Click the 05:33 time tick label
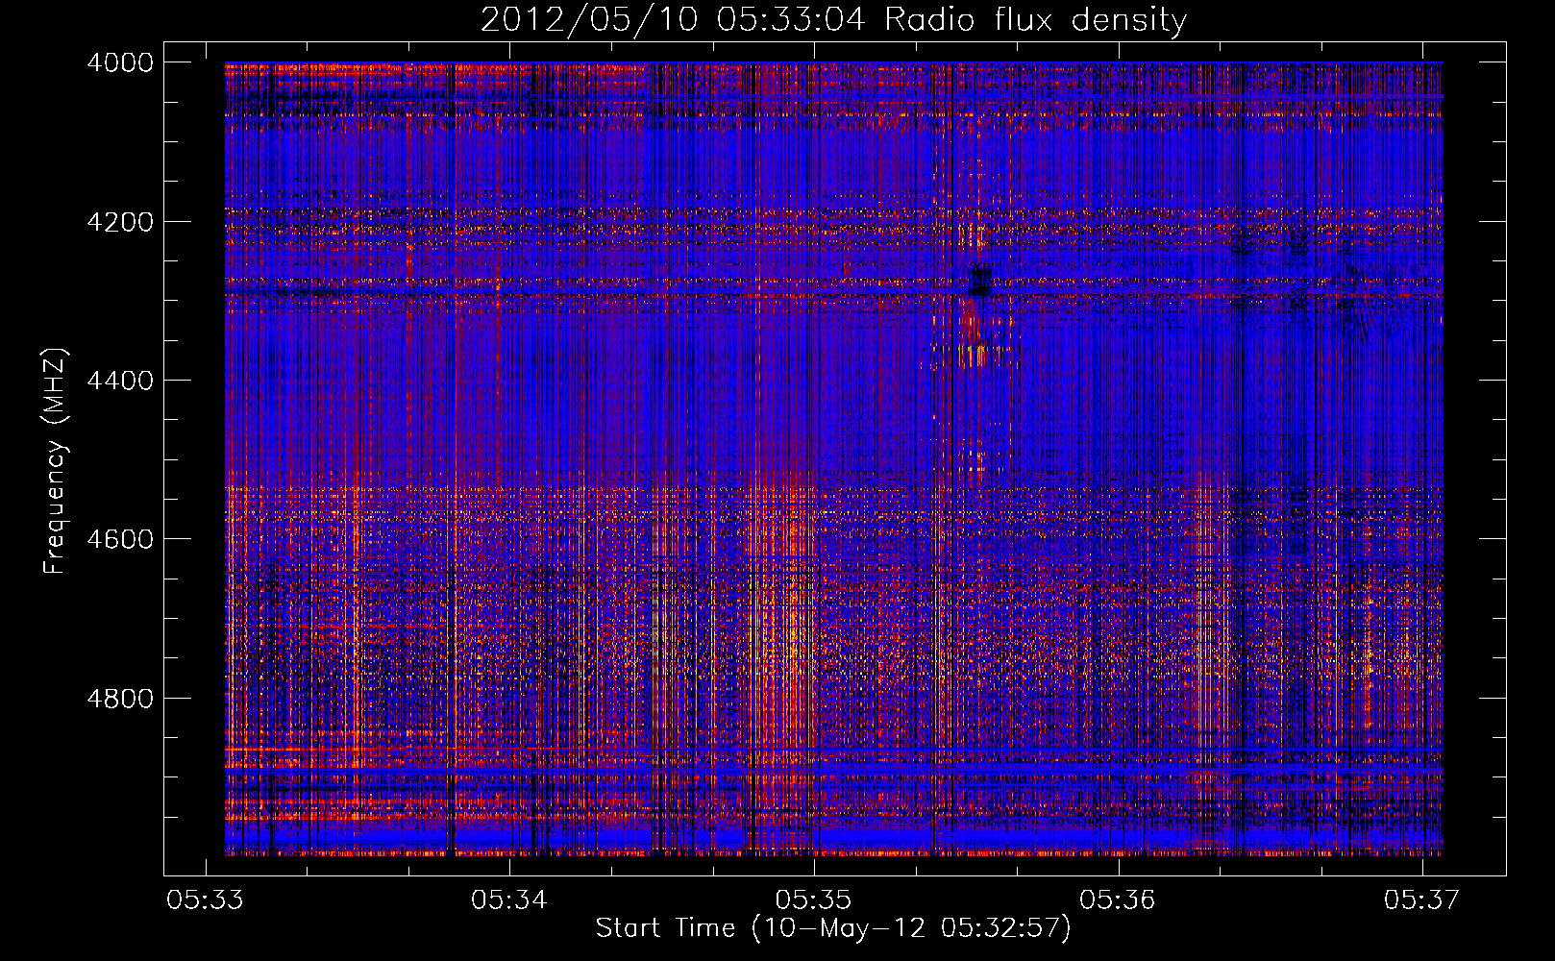This screenshot has width=1555, height=961. pyautogui.click(x=205, y=899)
